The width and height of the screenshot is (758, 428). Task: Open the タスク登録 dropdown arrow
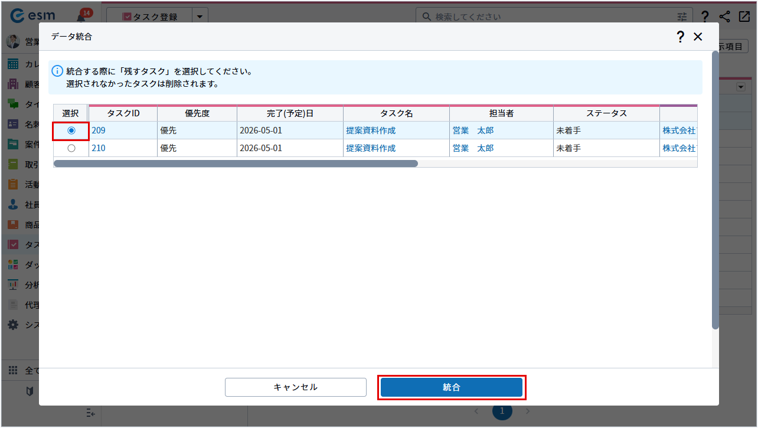point(200,17)
